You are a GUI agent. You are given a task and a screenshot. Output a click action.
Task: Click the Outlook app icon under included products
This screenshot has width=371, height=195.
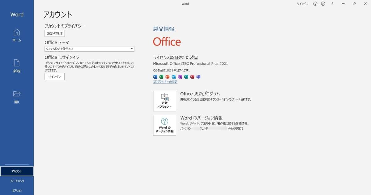pos(174,77)
